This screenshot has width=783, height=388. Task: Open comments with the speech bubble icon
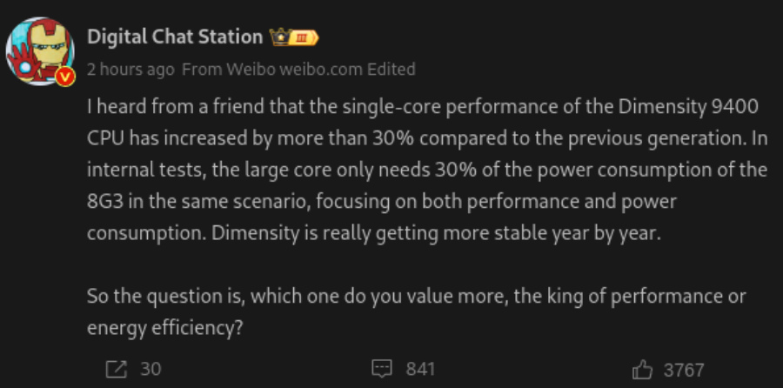[382, 369]
